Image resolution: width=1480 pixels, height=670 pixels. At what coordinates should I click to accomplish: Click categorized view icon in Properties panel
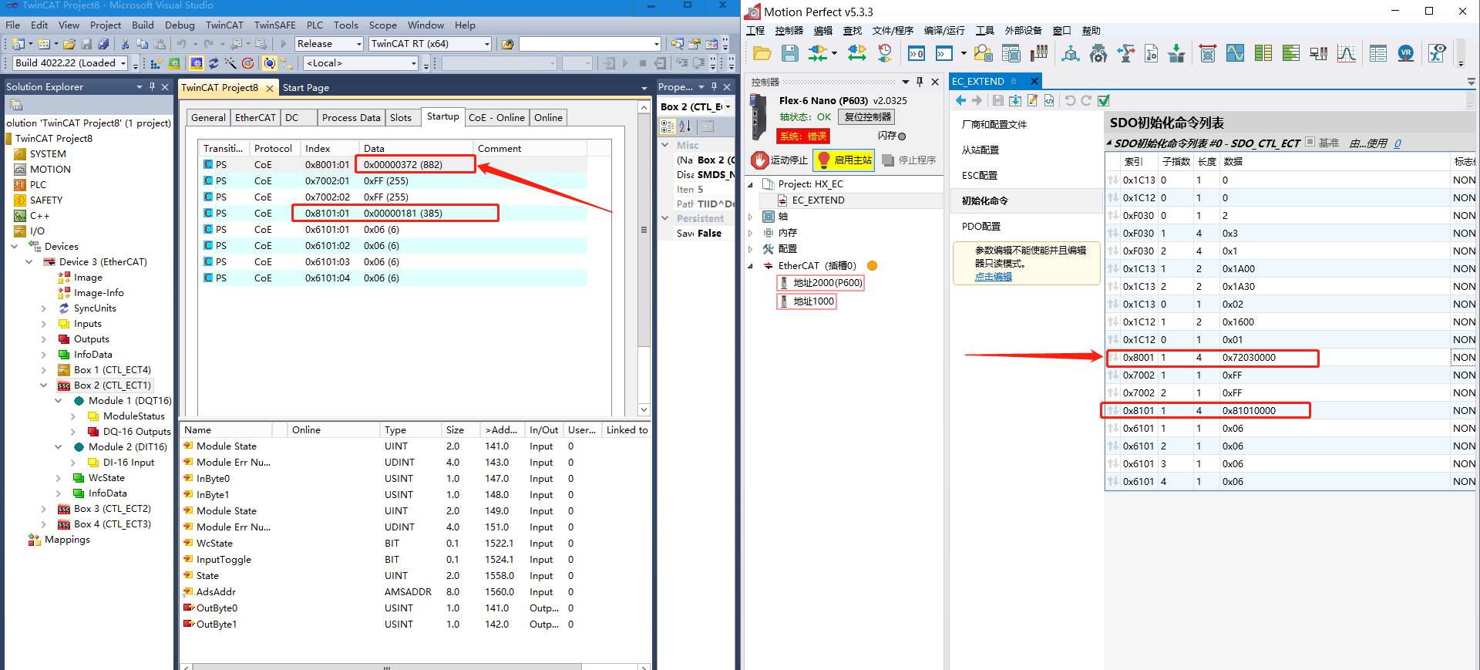(668, 126)
